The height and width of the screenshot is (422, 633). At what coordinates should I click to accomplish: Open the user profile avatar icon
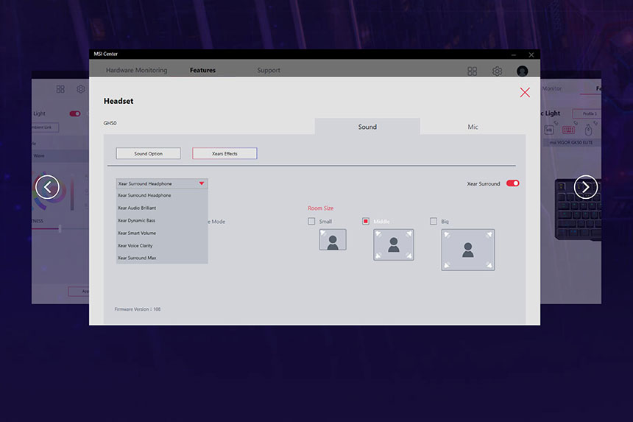pyautogui.click(x=523, y=71)
